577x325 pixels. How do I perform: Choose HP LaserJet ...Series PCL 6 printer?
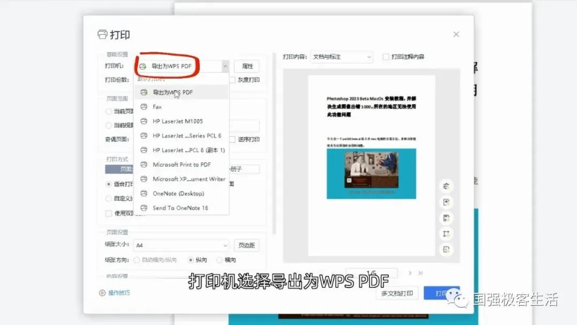click(182, 135)
